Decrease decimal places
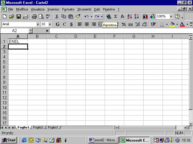 [144, 24]
